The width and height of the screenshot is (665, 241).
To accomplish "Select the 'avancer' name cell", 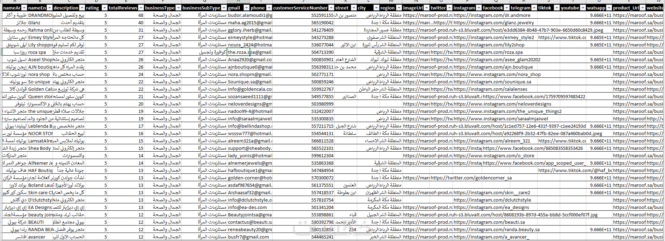I will (40, 237).
